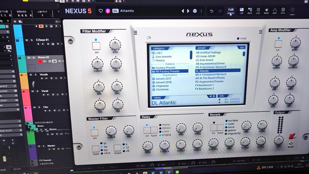
Task: Open the Advent 2017 expansion
Action: click(x=162, y=79)
